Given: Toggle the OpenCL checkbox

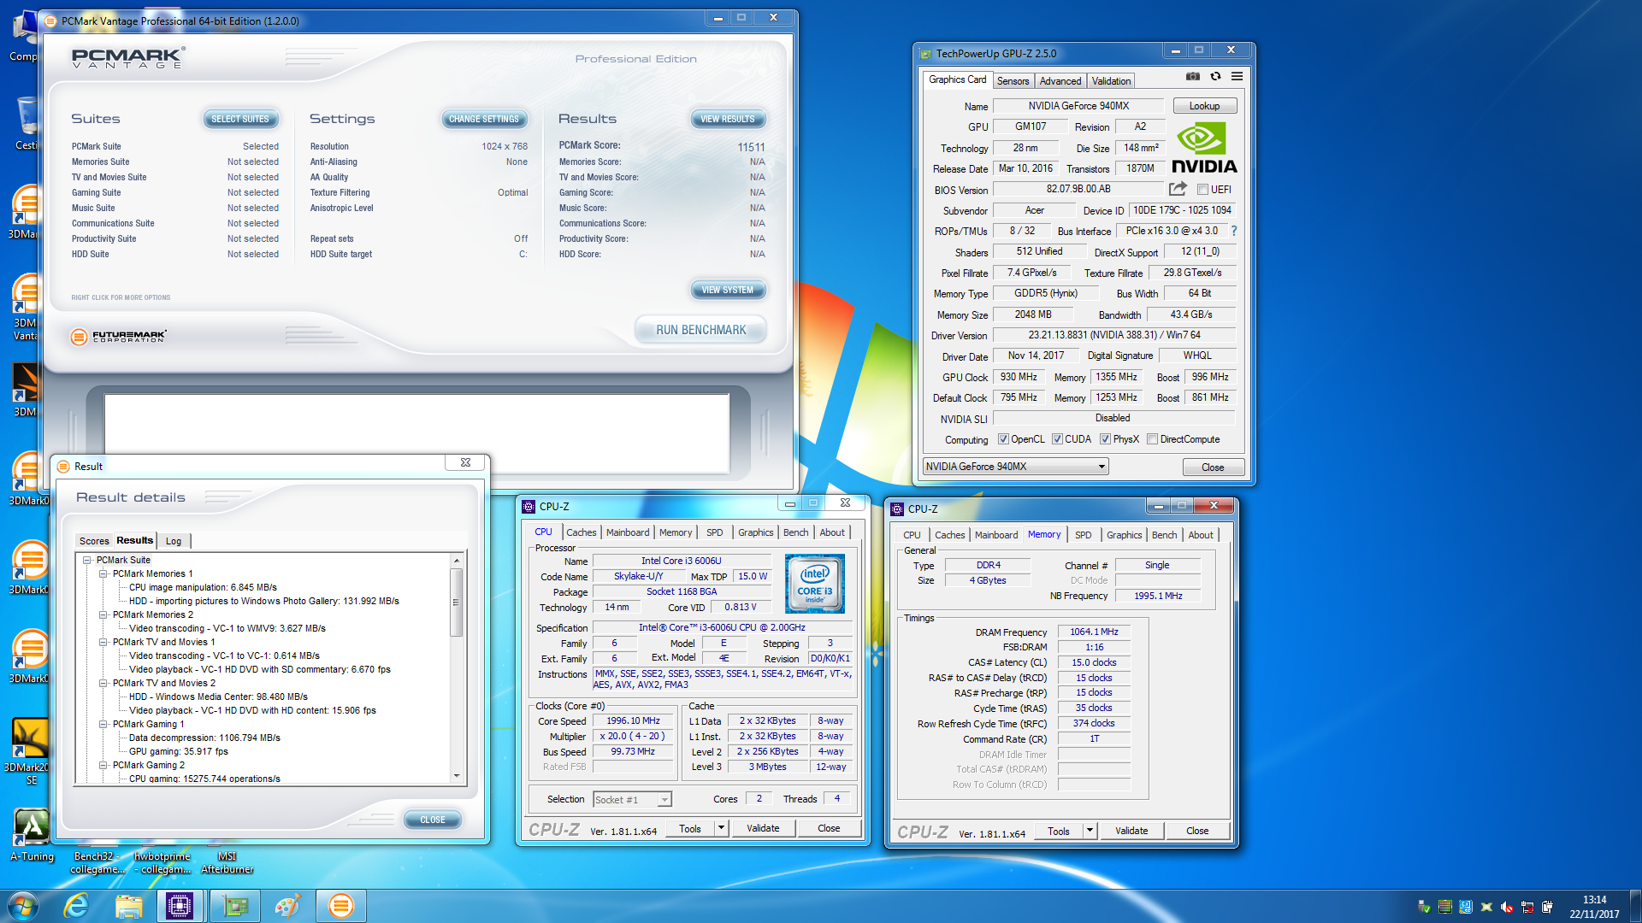Looking at the screenshot, I should (x=1004, y=439).
